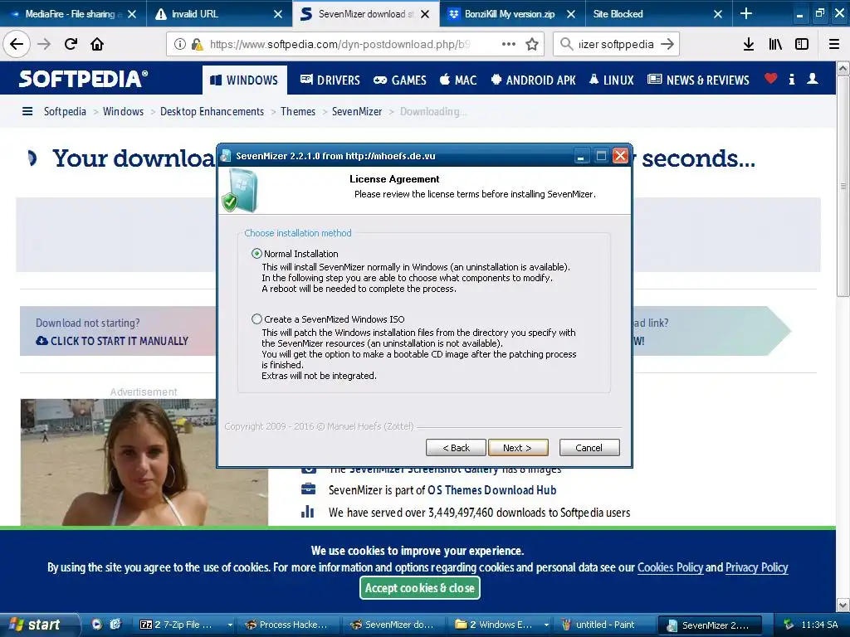Go to SevenMizer breadcrumb
850x637 pixels.
click(357, 112)
